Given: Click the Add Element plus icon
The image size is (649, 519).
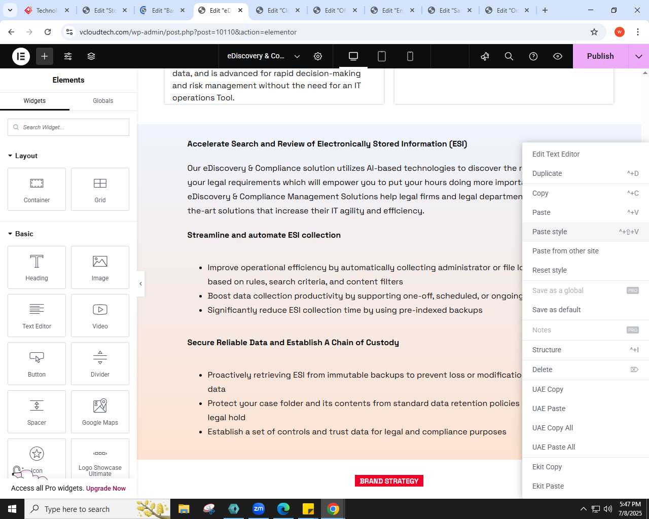Looking at the screenshot, I should [45, 56].
